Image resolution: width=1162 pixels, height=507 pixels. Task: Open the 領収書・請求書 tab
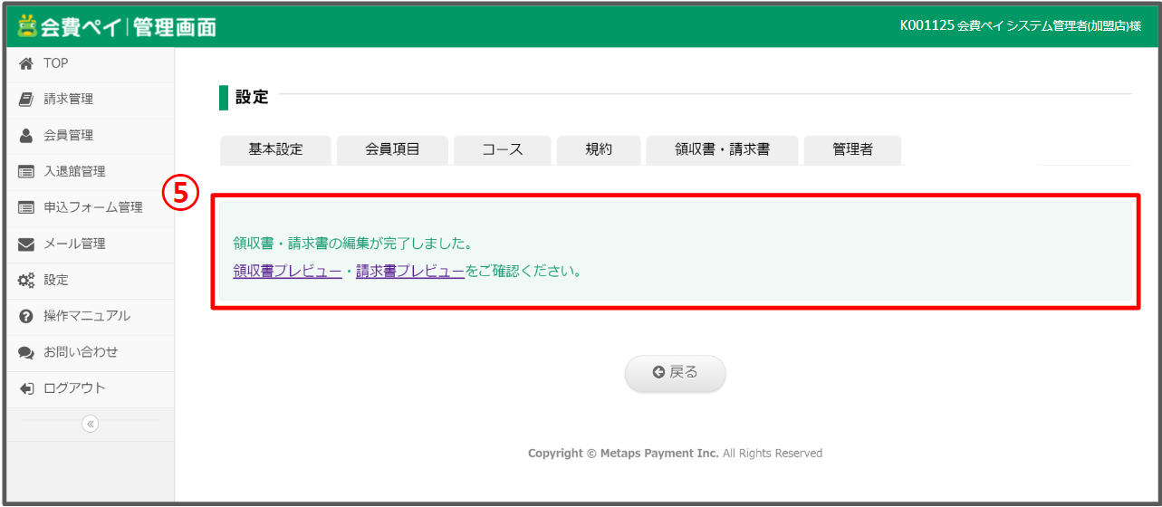click(x=722, y=150)
